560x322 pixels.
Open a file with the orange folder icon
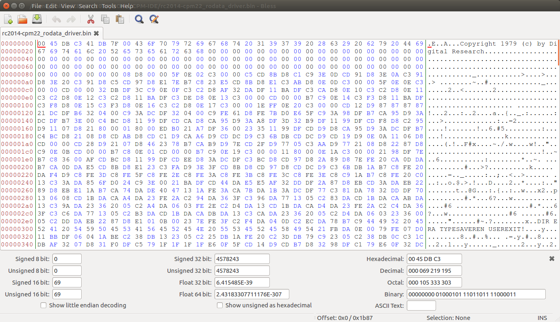click(x=22, y=19)
